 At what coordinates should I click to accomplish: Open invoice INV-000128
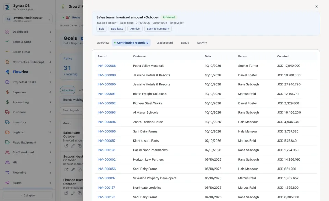coord(106,150)
